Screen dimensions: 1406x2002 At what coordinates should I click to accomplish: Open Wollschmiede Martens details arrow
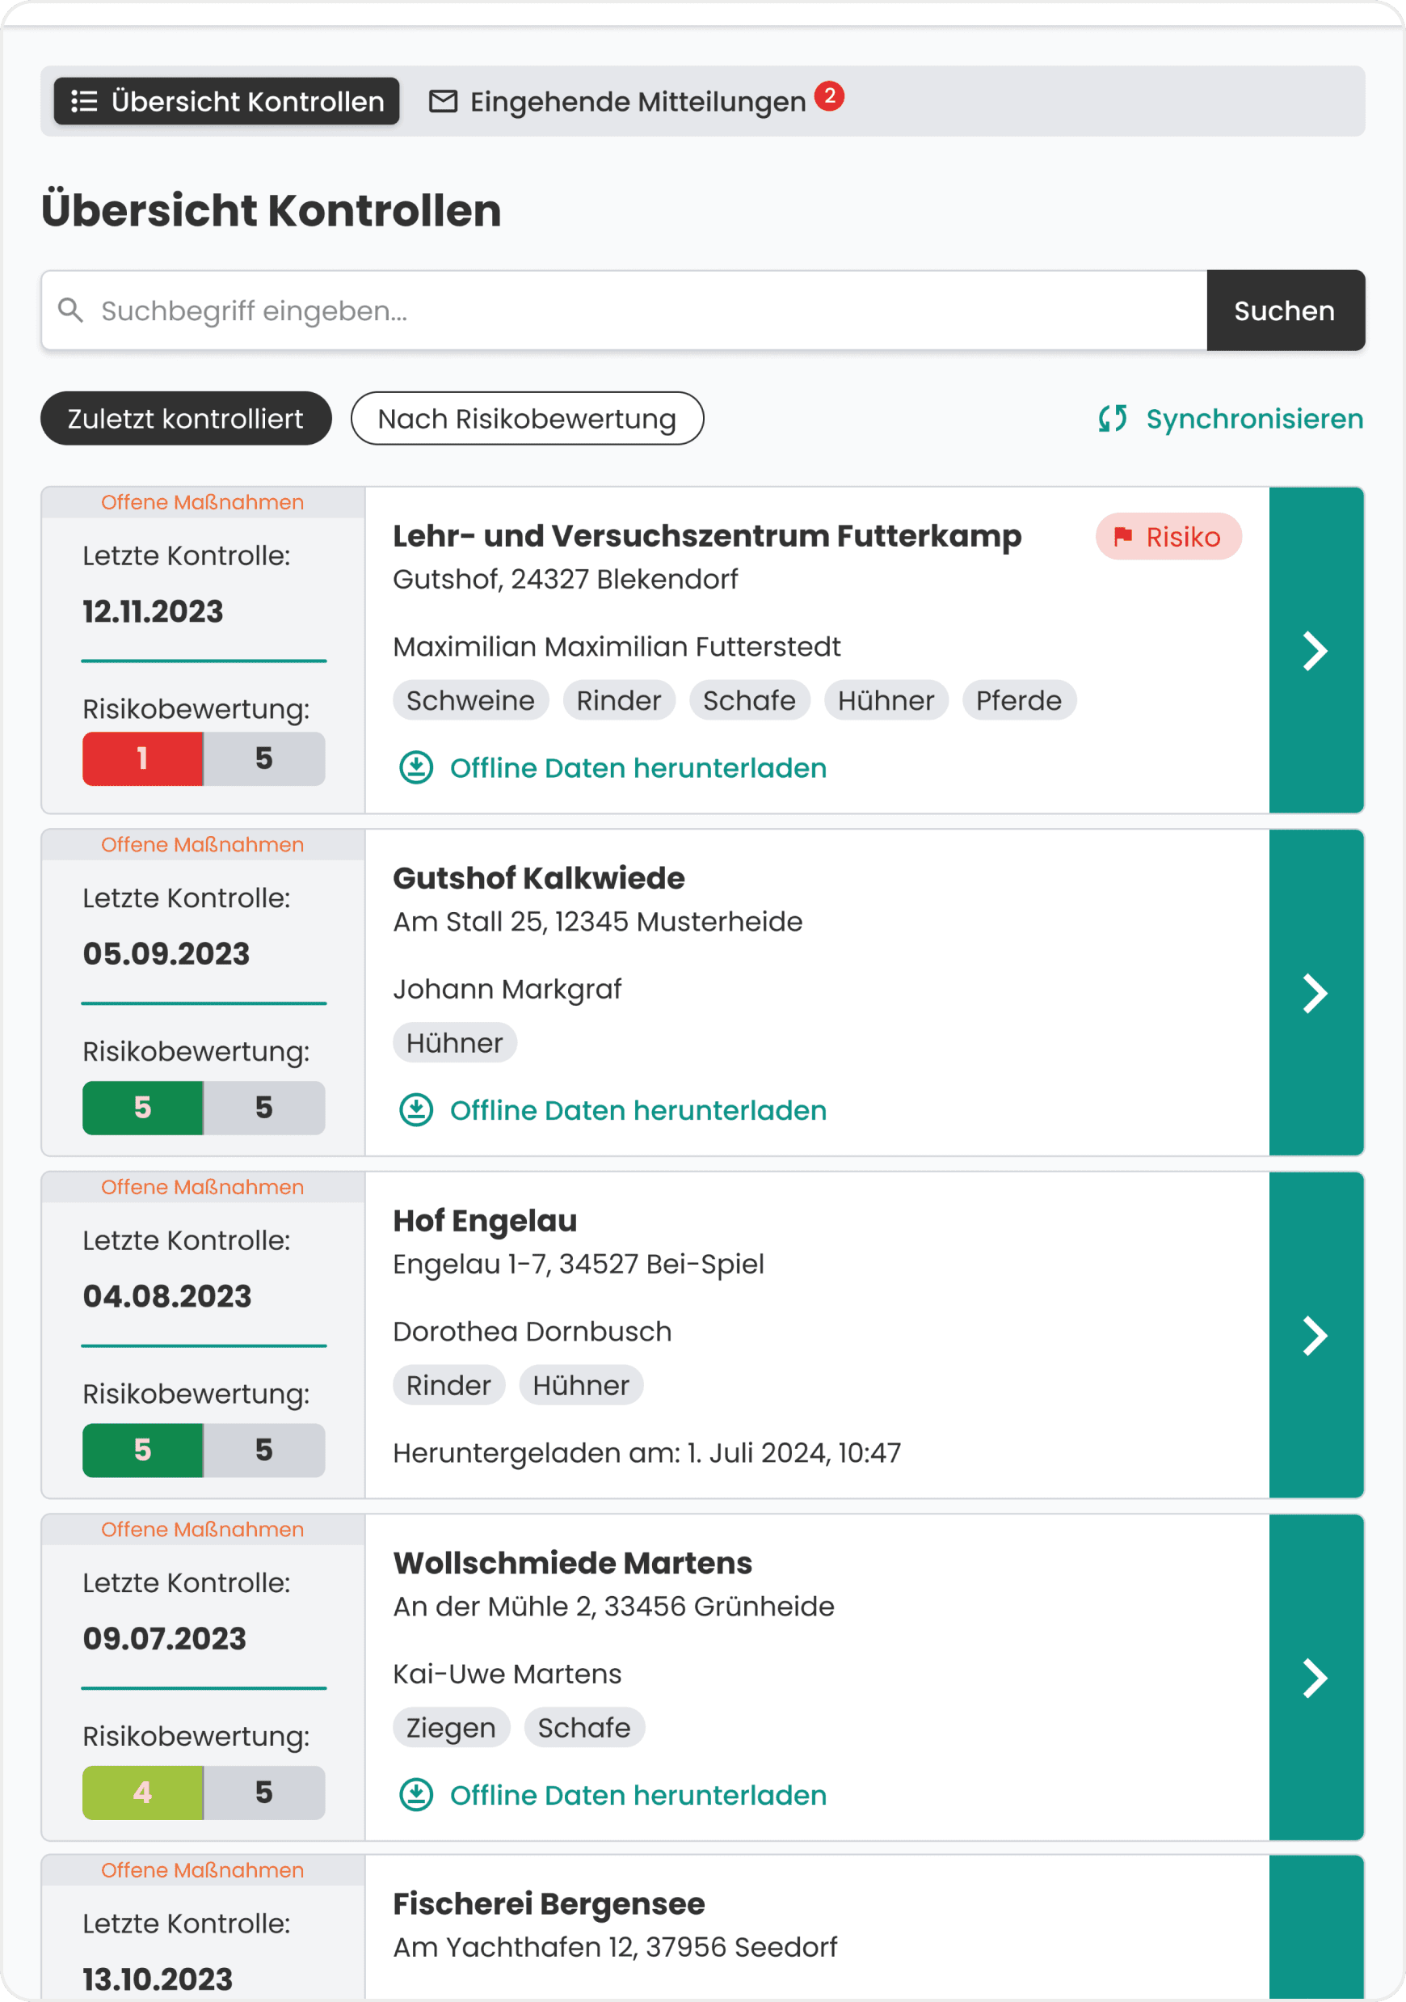[1316, 1679]
